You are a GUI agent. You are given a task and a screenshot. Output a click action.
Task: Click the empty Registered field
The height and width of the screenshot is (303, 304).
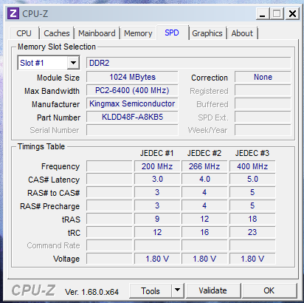point(263,90)
